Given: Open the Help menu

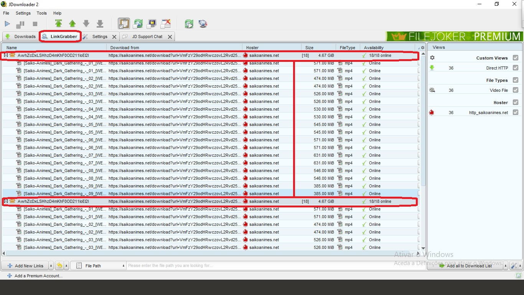Looking at the screenshot, I should tap(57, 13).
